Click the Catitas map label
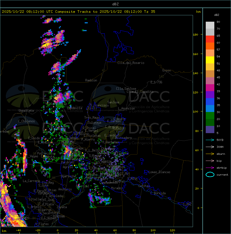 [x=144, y=186]
